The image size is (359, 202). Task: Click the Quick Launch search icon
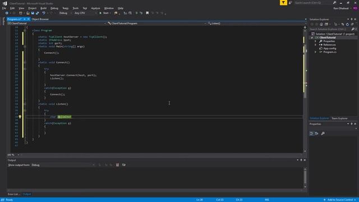334,3
